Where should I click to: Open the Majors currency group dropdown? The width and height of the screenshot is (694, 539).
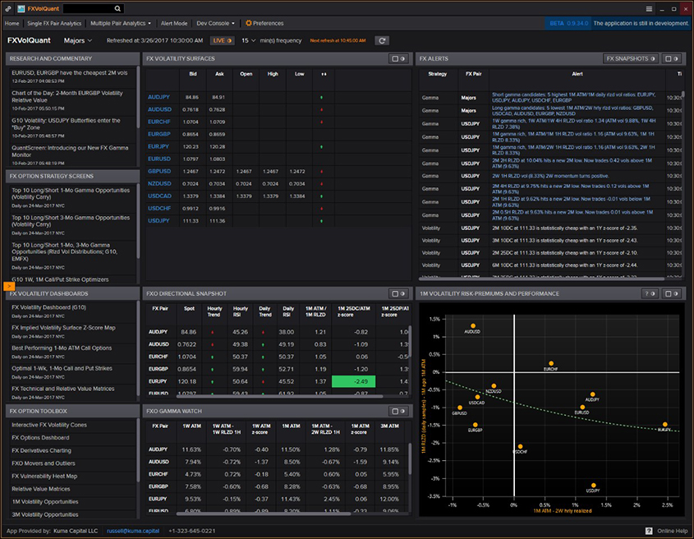tap(78, 40)
